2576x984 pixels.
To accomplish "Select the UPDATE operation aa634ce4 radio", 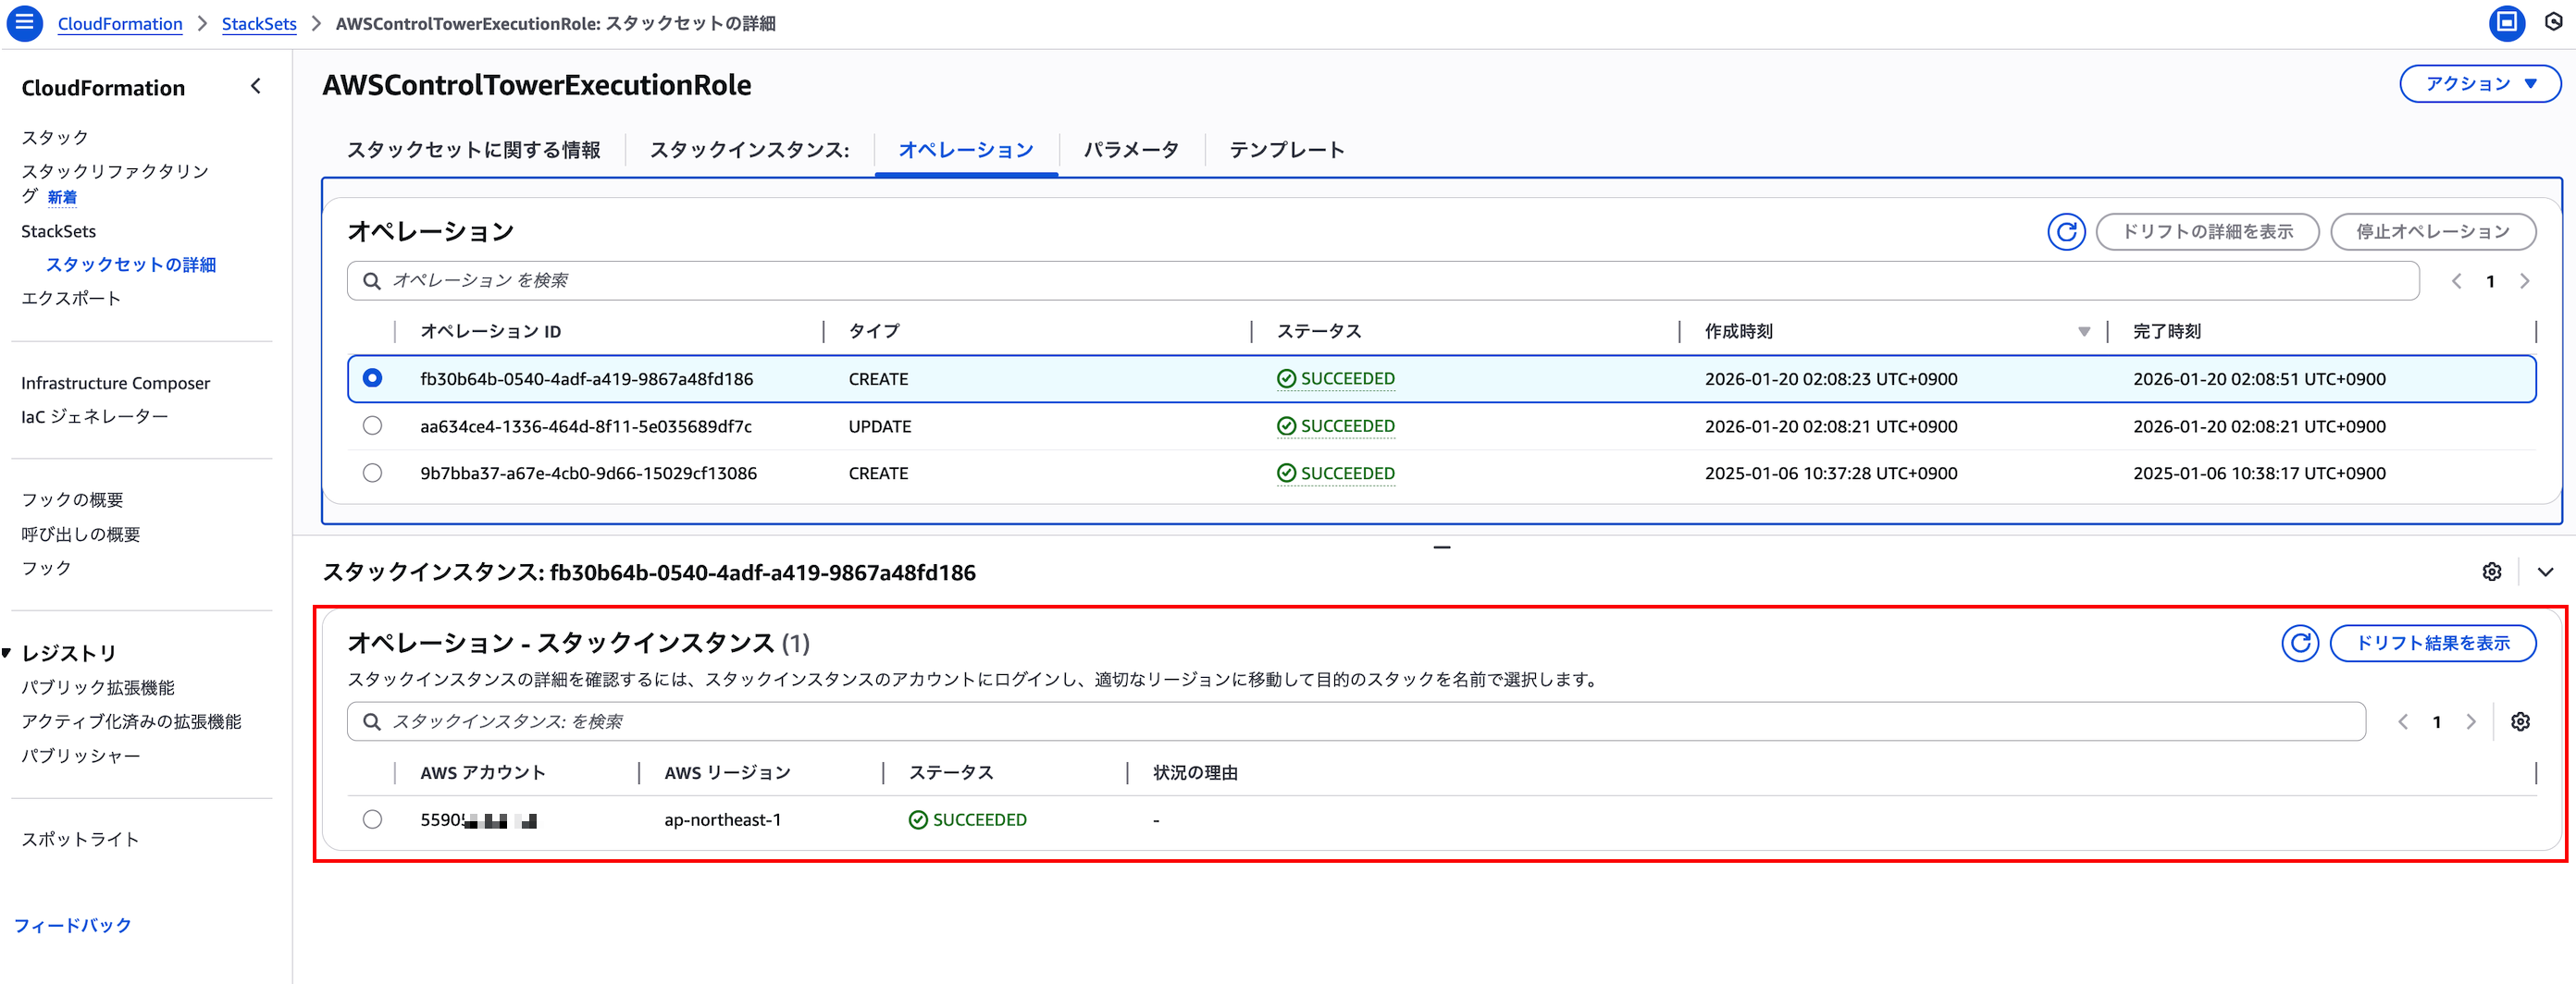I will [x=372, y=425].
